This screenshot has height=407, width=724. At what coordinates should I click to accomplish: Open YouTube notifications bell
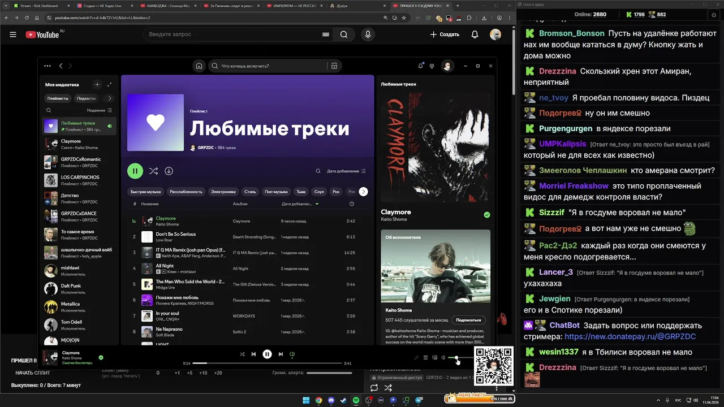475,34
